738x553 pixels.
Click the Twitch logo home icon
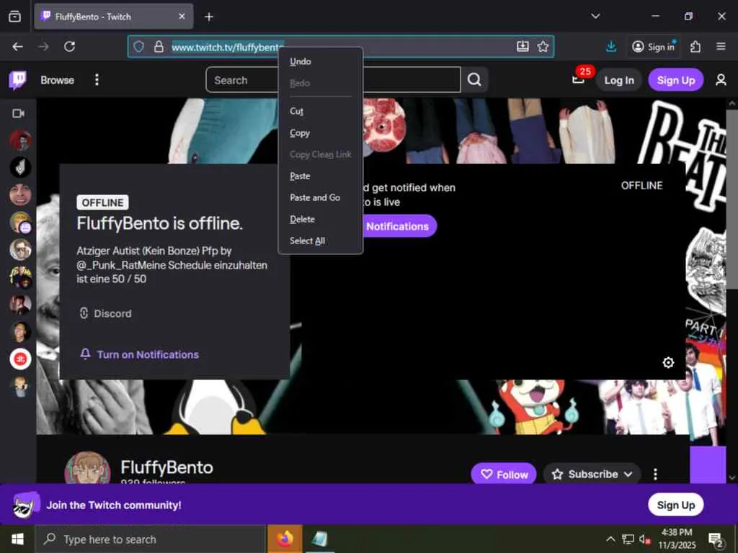(x=17, y=80)
